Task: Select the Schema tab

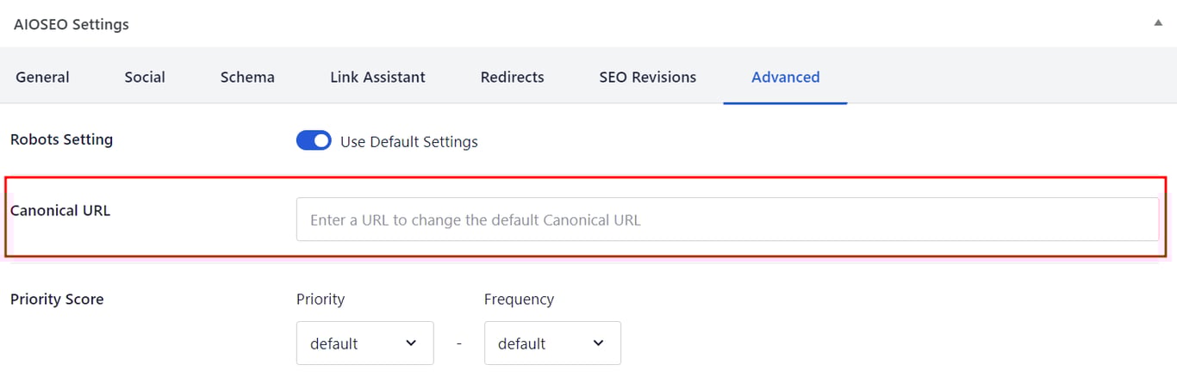Action: [x=247, y=77]
